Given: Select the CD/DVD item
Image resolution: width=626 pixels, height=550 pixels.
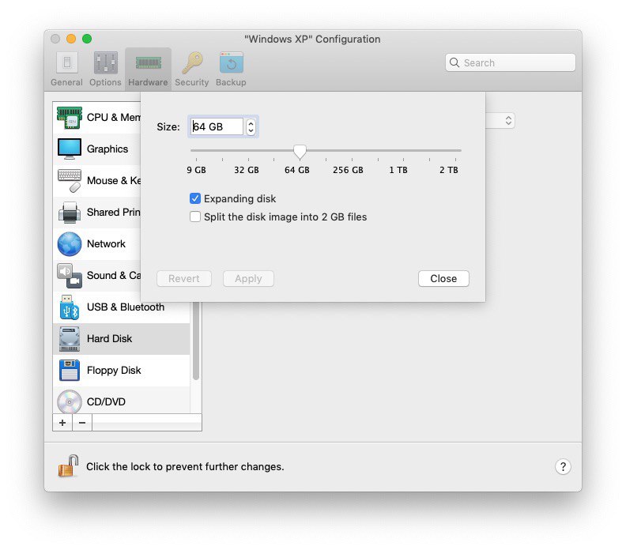Looking at the screenshot, I should coord(122,401).
